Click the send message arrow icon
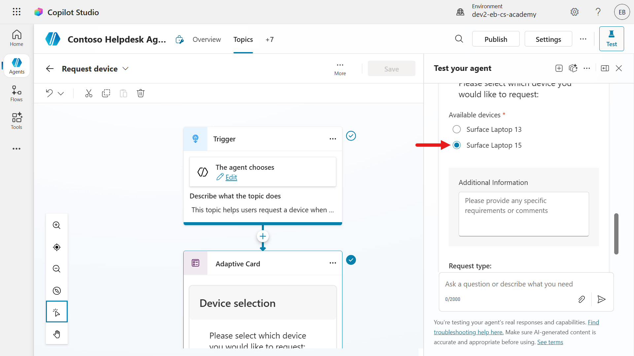634x356 pixels. coord(601,299)
